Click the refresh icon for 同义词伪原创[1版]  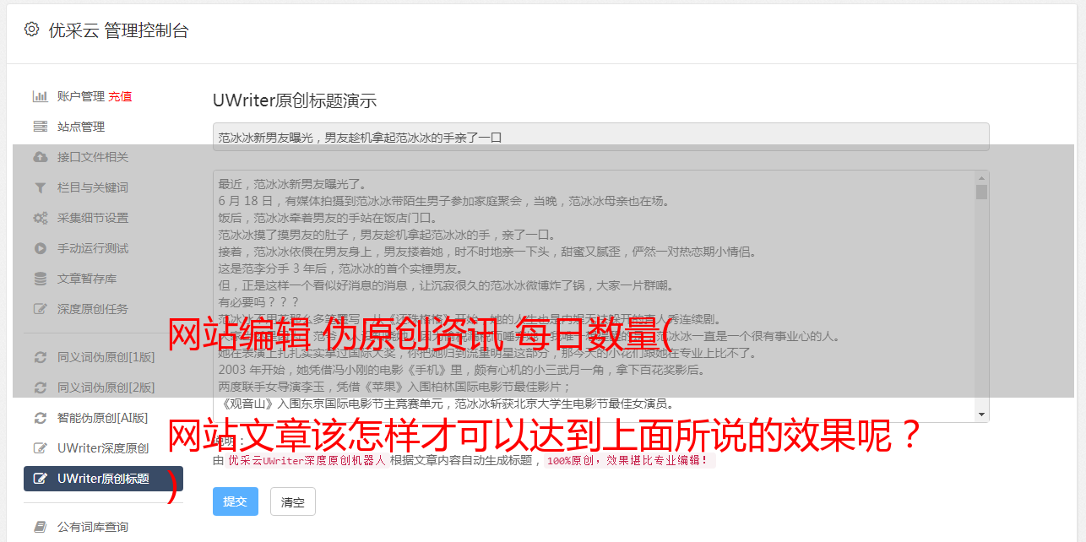[x=40, y=357]
